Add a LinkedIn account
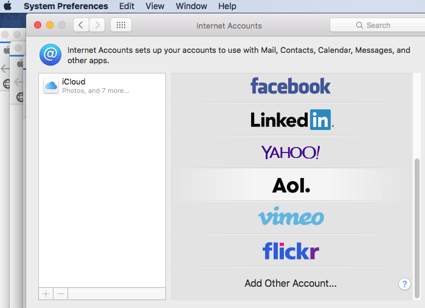The image size is (425, 308). 291,120
